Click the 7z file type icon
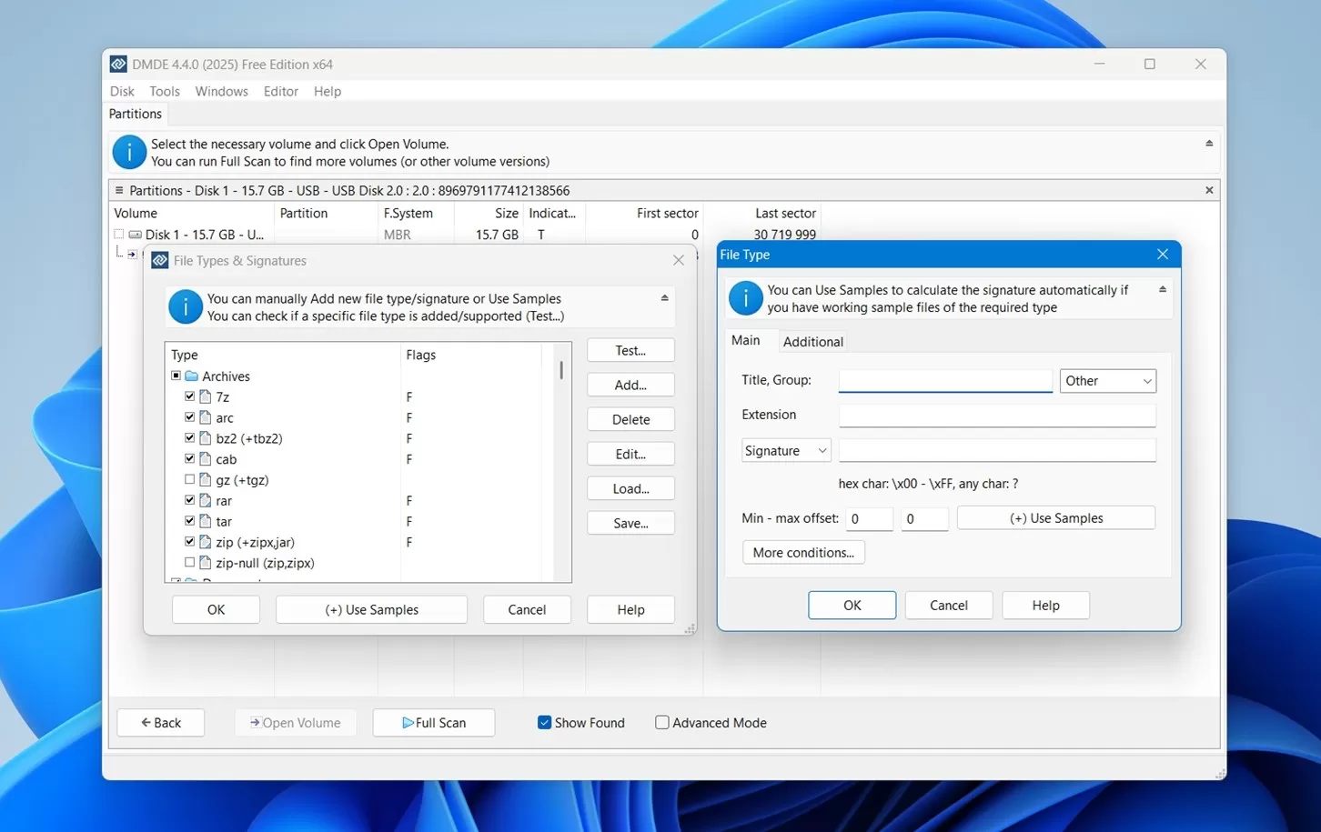The width and height of the screenshot is (1321, 832). [205, 396]
